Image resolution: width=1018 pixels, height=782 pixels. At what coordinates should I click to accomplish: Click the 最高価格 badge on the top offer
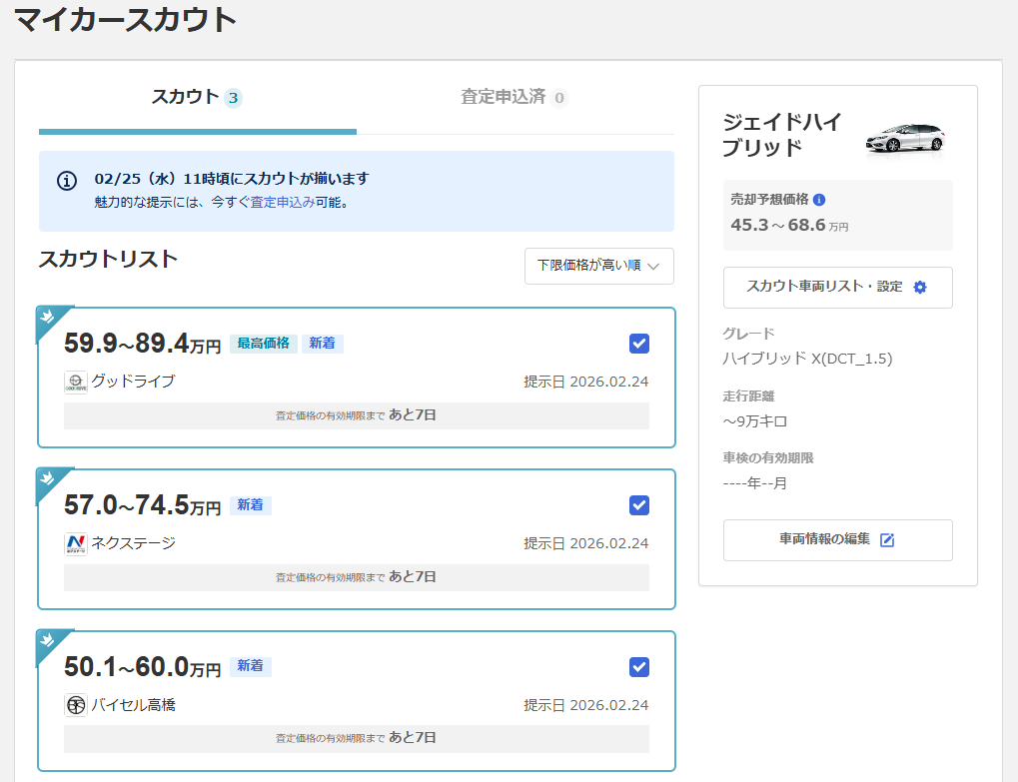point(263,344)
